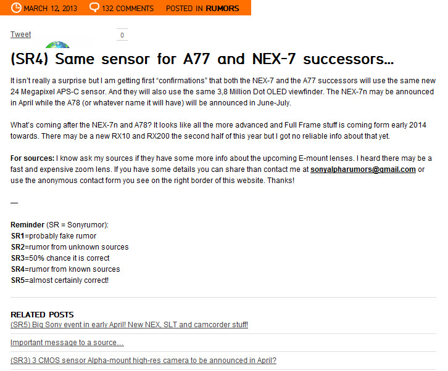
Task: Click the share counter showing 0
Action: 122,35
